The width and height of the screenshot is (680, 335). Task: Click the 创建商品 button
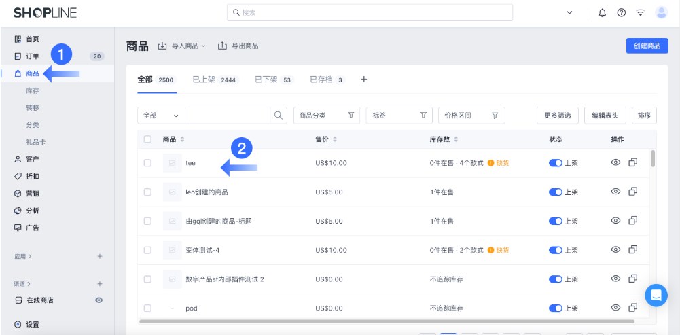coord(647,46)
